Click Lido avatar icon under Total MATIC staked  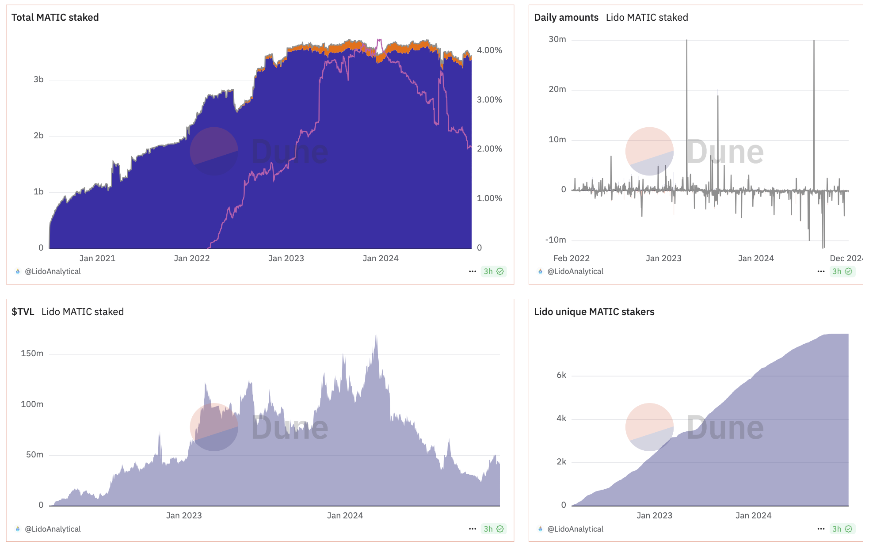18,271
